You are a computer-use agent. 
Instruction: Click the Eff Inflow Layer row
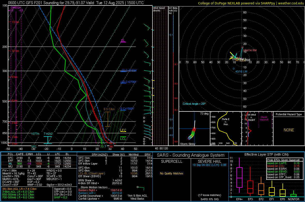[x=115, y=164]
